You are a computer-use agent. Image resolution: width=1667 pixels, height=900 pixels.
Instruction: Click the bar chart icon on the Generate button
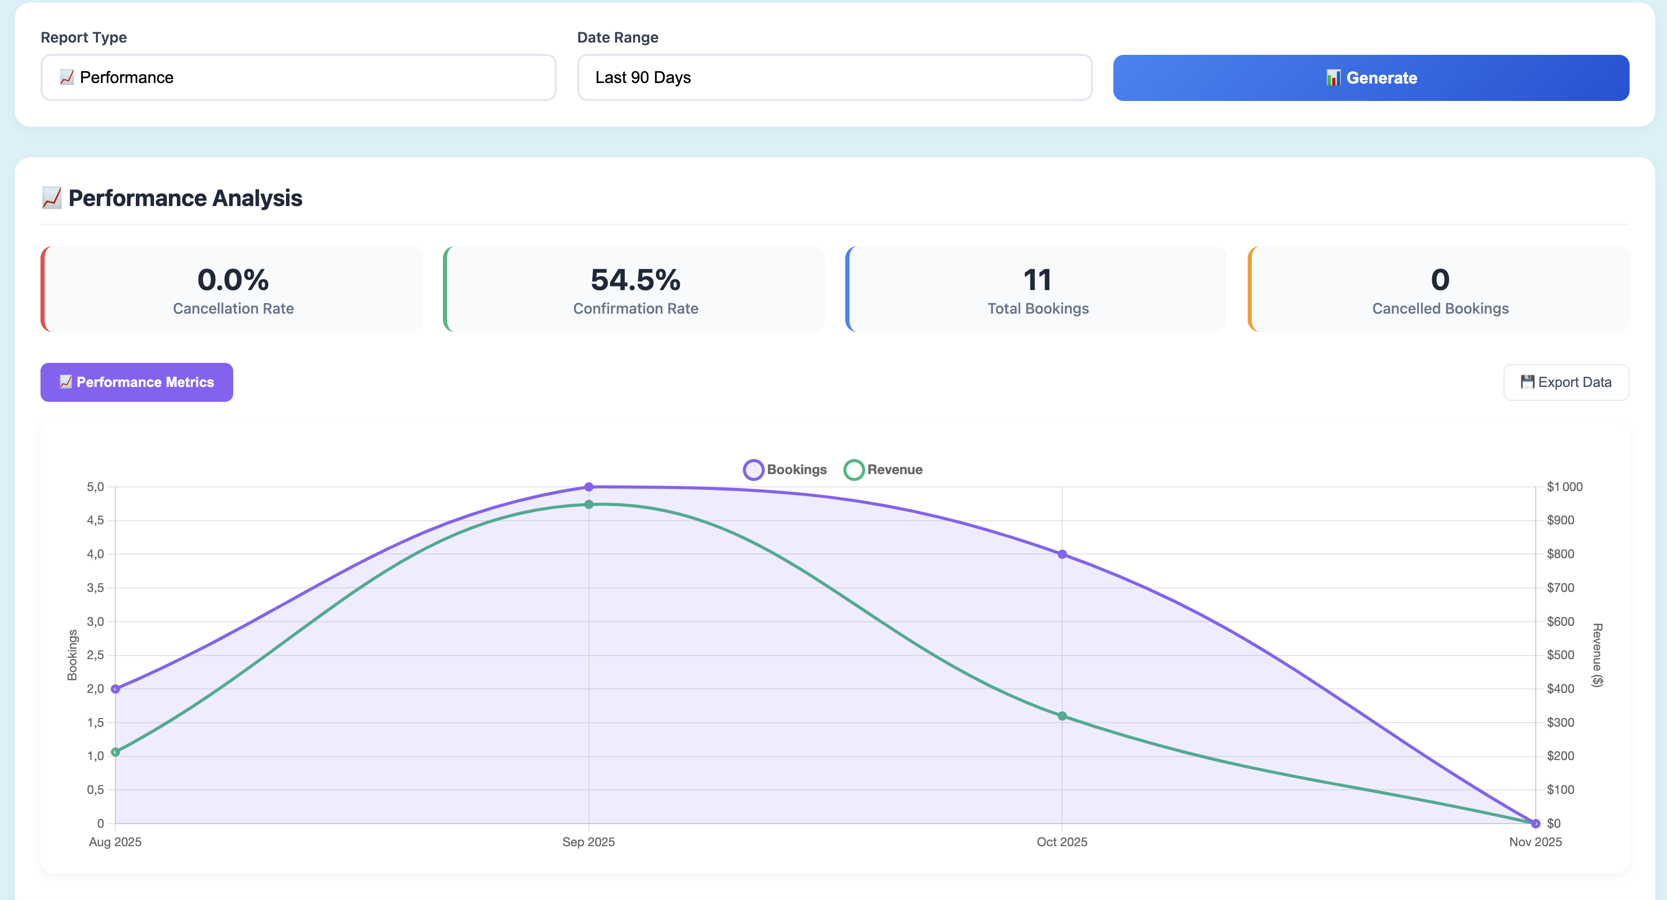pyautogui.click(x=1334, y=77)
